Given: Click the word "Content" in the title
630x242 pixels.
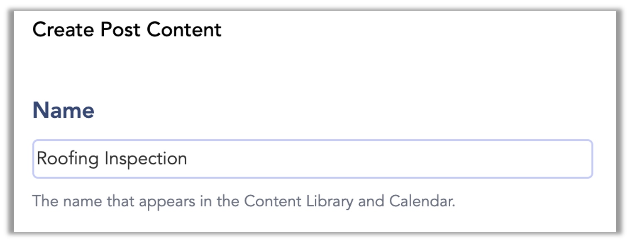Looking at the screenshot, I should (184, 30).
